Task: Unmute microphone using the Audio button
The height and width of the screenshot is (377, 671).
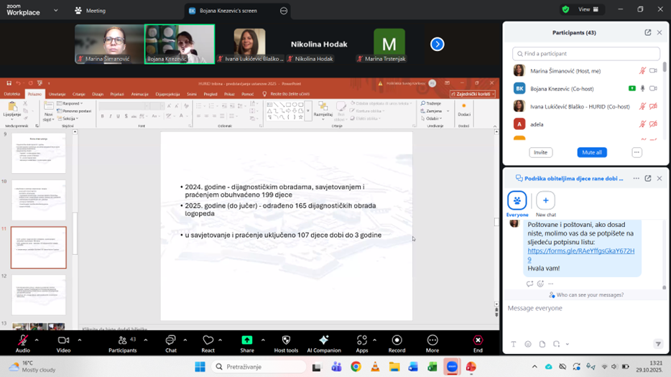Action: click(23, 340)
